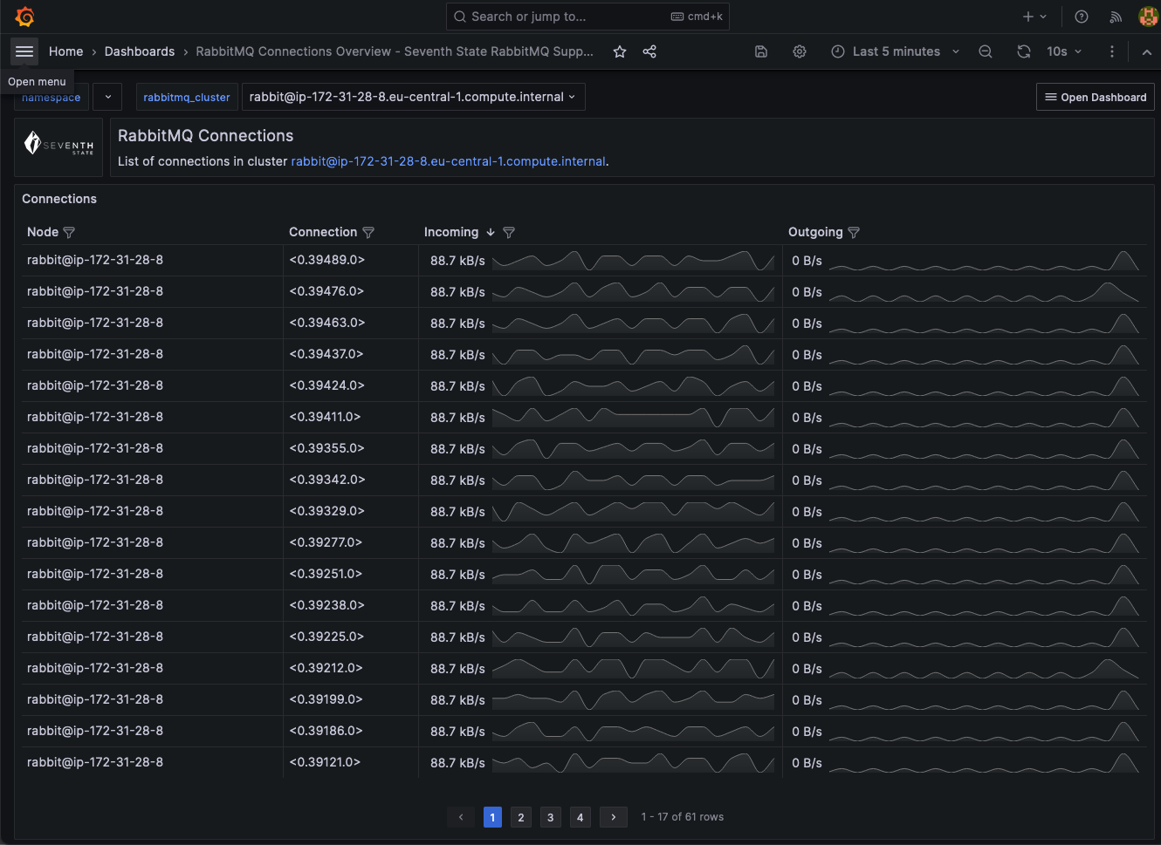Click the Grafana logo icon
The width and height of the screenshot is (1161, 845).
[24, 17]
